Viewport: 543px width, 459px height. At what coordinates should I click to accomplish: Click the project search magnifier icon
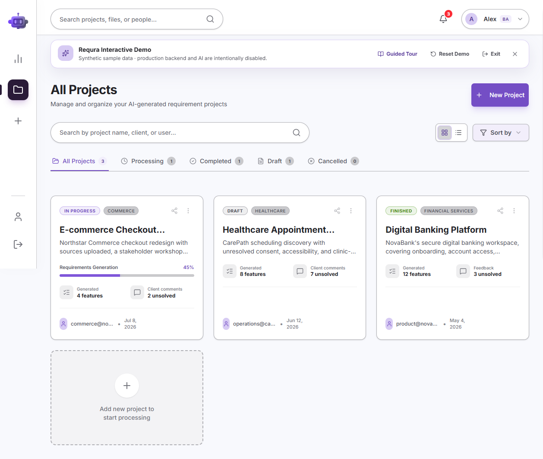coord(297,133)
